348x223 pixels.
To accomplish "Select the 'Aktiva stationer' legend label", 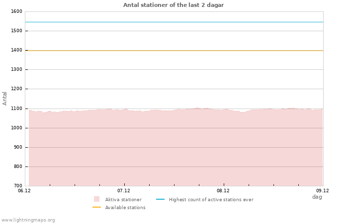I will [123, 200].
